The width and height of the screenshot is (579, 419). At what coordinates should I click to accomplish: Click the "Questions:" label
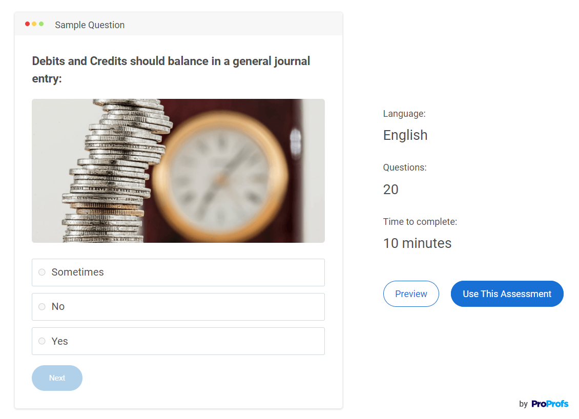(405, 167)
